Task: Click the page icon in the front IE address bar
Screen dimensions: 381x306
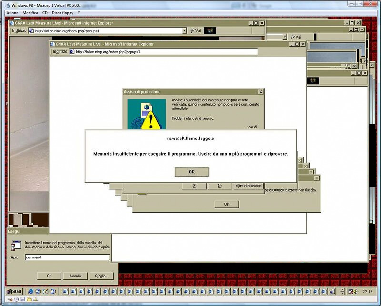Action: tap(72, 52)
